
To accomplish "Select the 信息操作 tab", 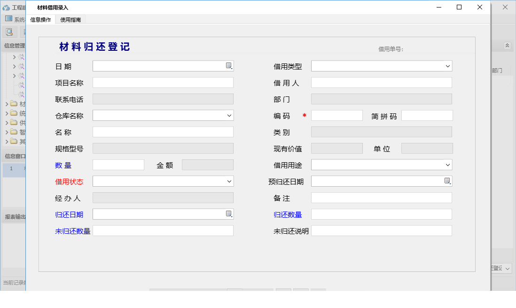I will (x=40, y=20).
